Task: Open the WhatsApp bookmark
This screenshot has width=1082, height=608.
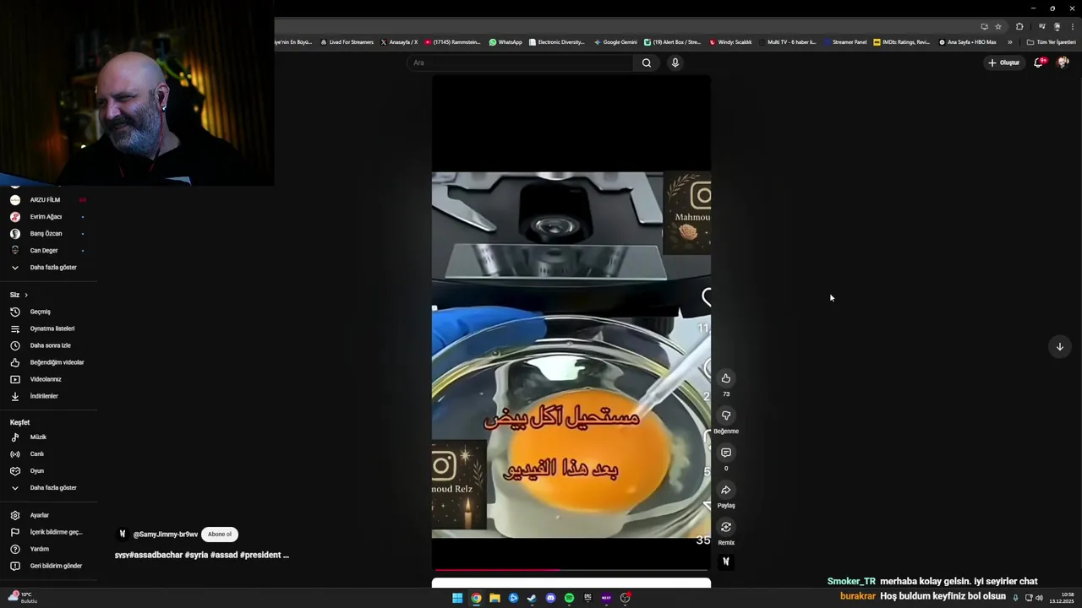Action: point(505,42)
